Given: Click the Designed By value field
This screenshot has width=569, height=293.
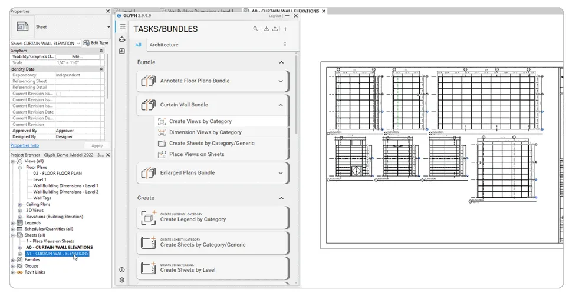Looking at the screenshot, I should tap(77, 136).
